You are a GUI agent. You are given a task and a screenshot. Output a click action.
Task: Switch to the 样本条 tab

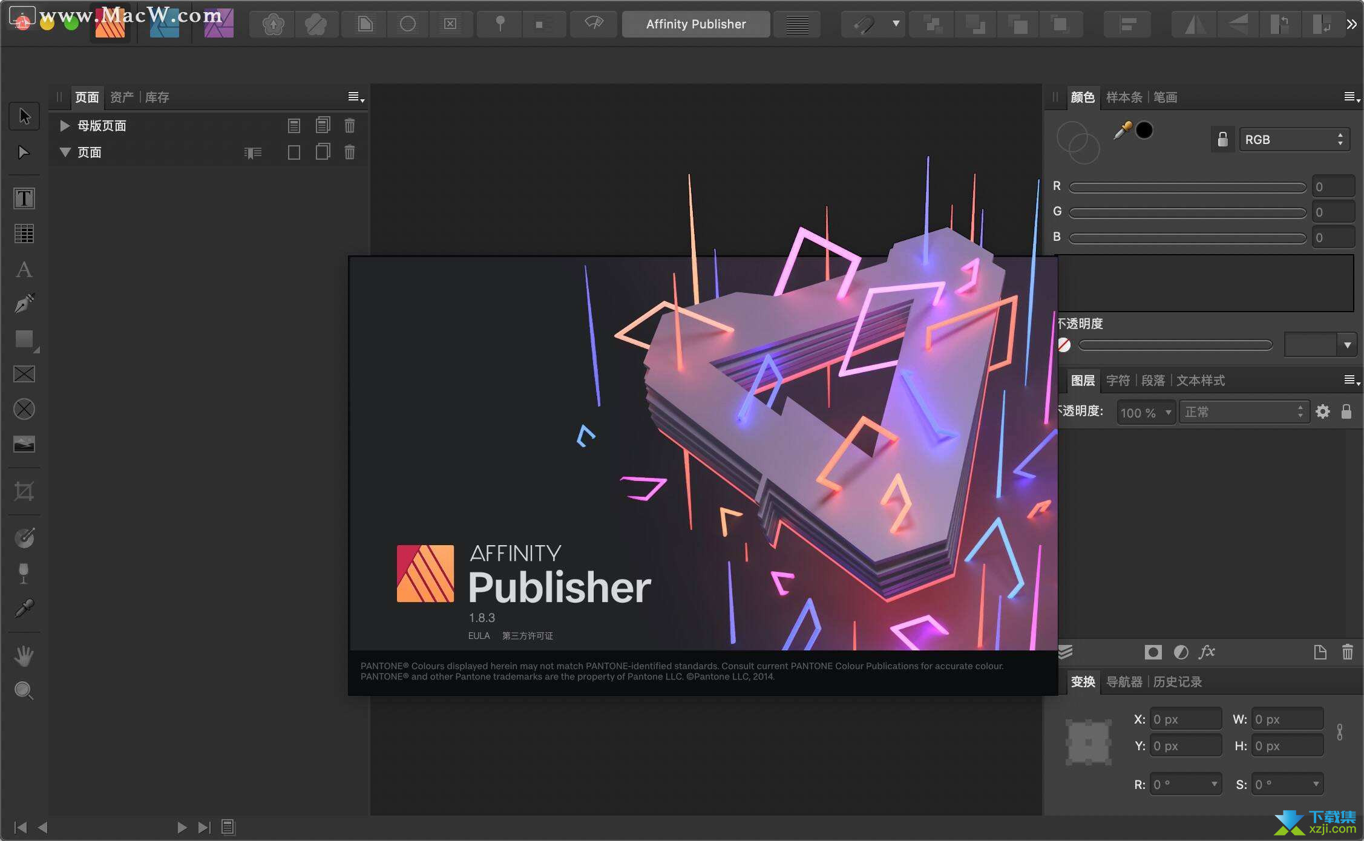pyautogui.click(x=1124, y=97)
